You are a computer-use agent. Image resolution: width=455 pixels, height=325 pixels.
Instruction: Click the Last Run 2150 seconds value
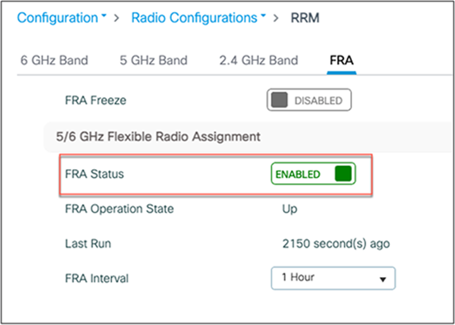[x=336, y=243]
